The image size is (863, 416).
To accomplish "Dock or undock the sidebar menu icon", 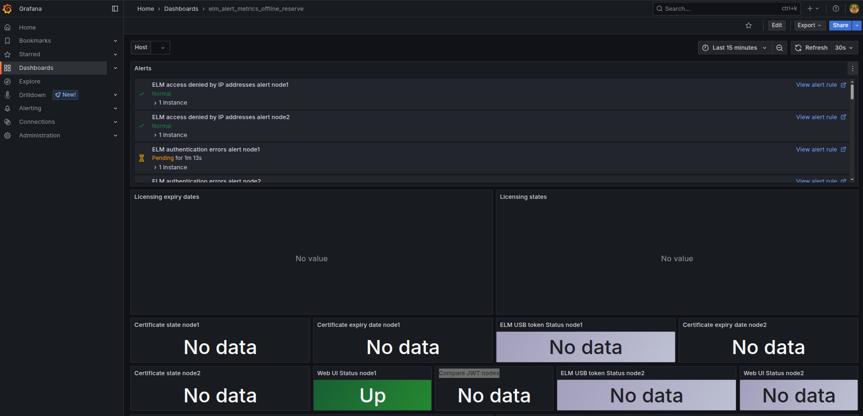I will [115, 8].
